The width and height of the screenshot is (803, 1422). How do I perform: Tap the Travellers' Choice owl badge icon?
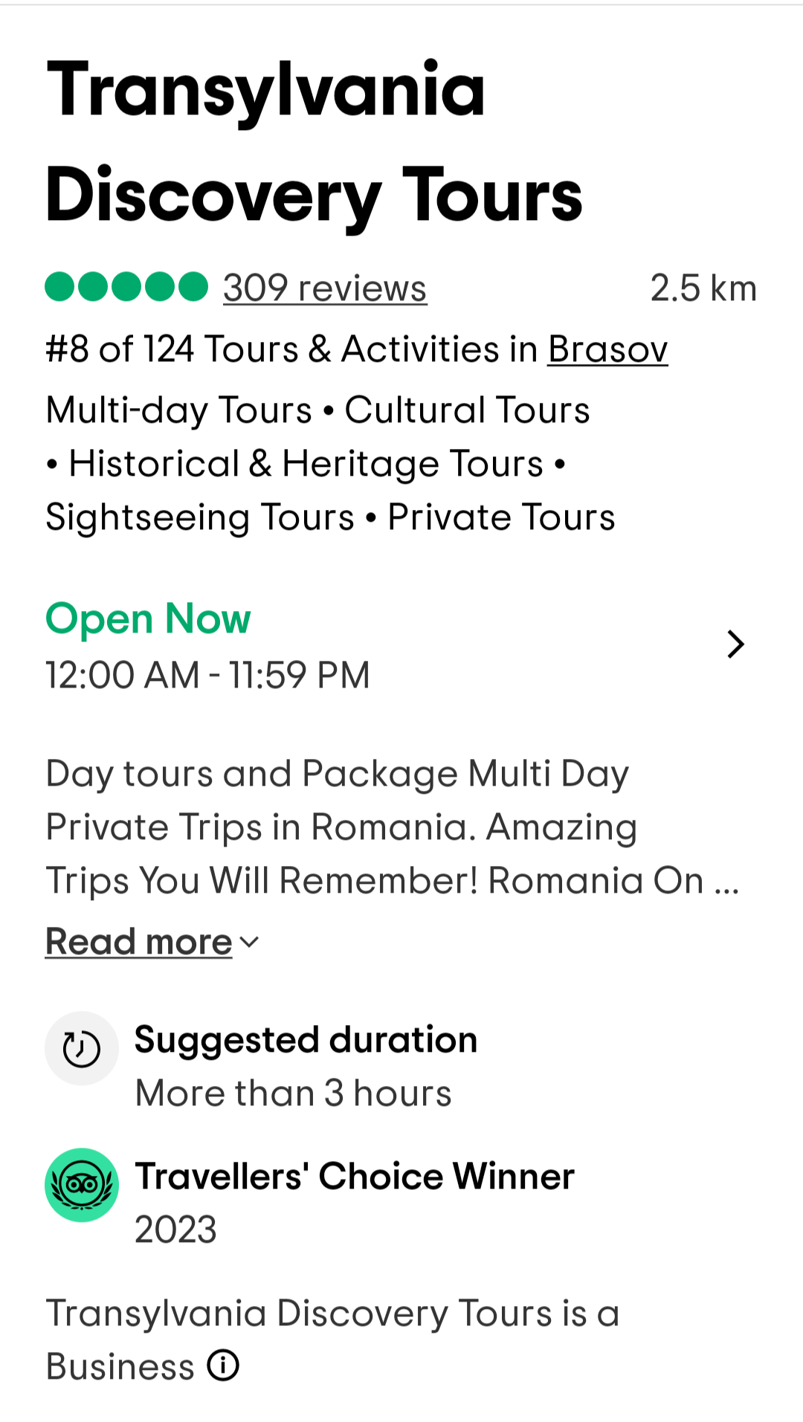82,1185
